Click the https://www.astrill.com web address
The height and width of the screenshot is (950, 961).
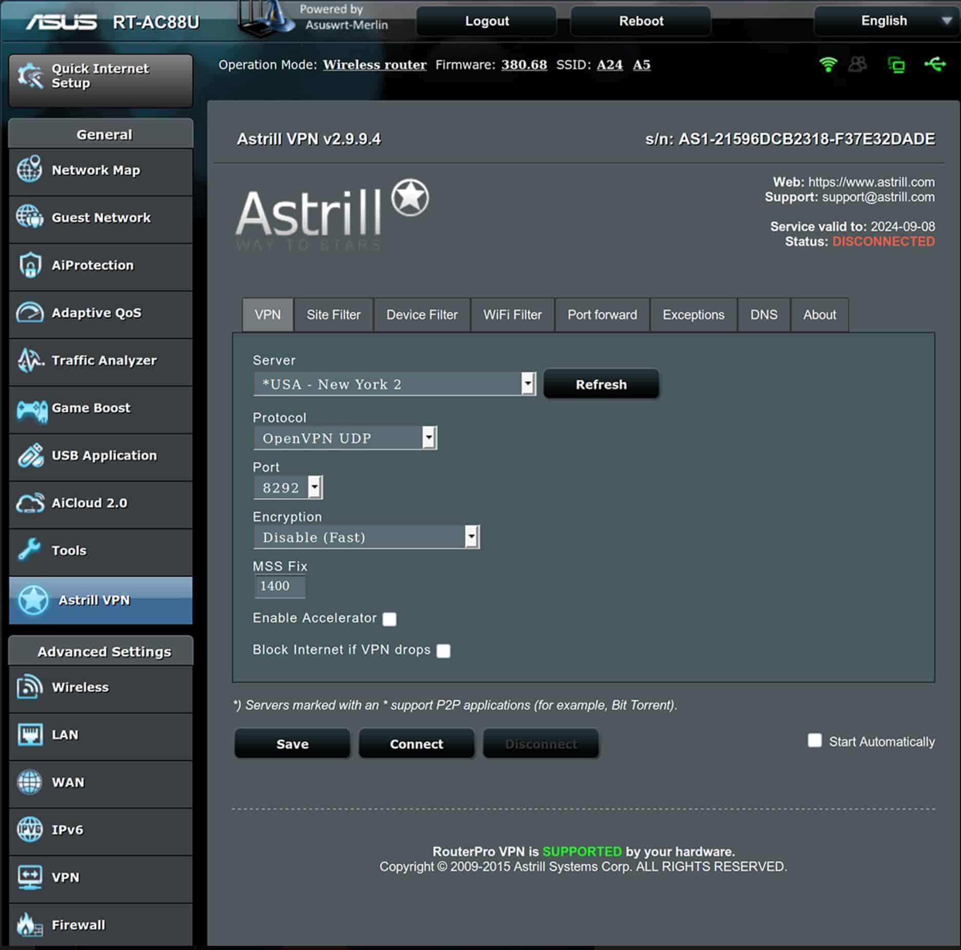[x=872, y=182]
